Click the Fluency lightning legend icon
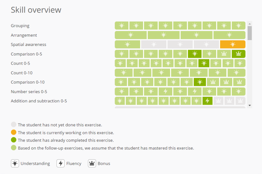 (x=60, y=163)
